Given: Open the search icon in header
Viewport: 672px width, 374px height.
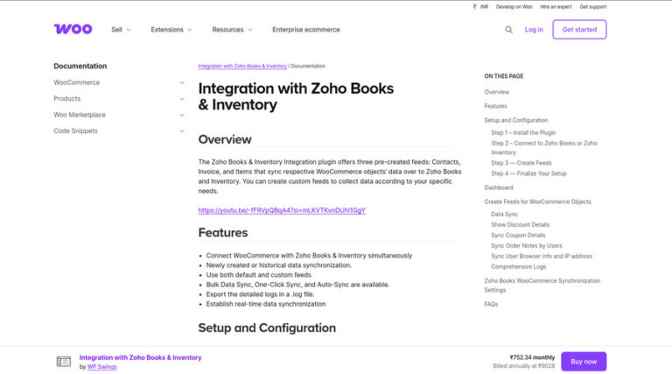Looking at the screenshot, I should tap(508, 30).
